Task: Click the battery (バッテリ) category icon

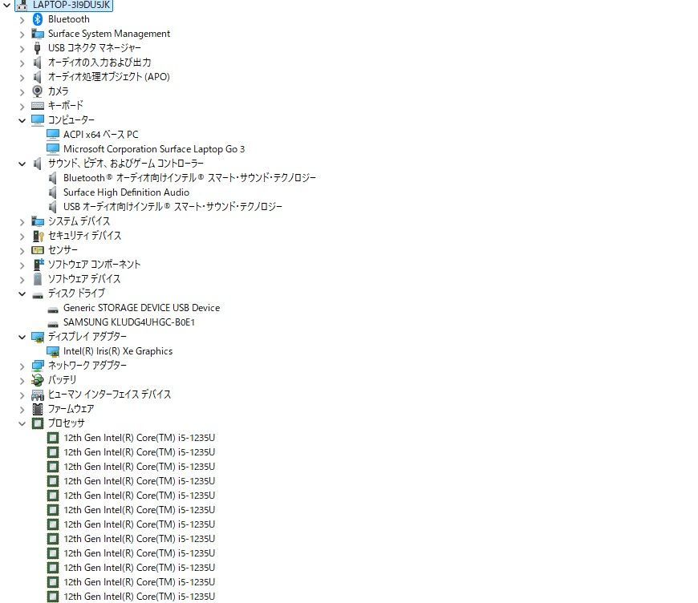Action: pyautogui.click(x=38, y=379)
